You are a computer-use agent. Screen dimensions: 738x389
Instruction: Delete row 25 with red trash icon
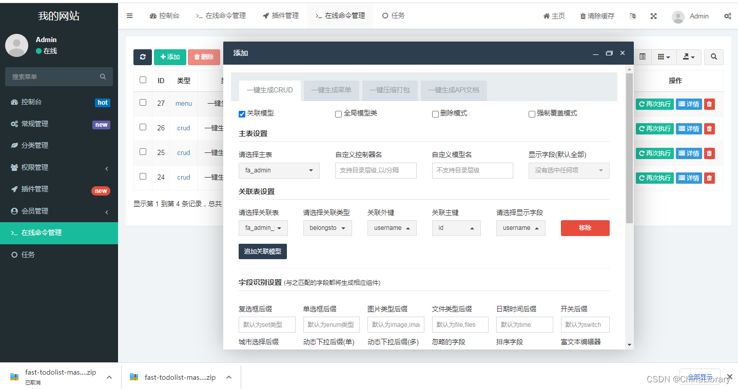coord(709,153)
